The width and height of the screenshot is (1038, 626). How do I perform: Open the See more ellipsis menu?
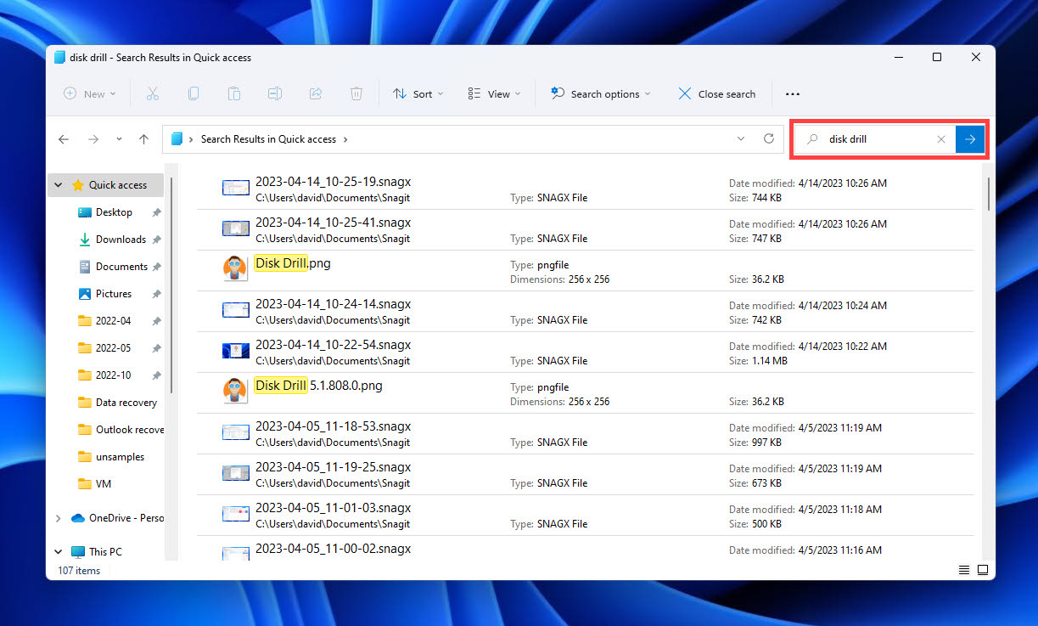[793, 94]
